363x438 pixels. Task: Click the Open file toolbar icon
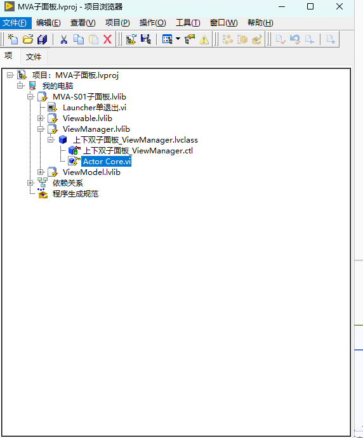[28, 39]
